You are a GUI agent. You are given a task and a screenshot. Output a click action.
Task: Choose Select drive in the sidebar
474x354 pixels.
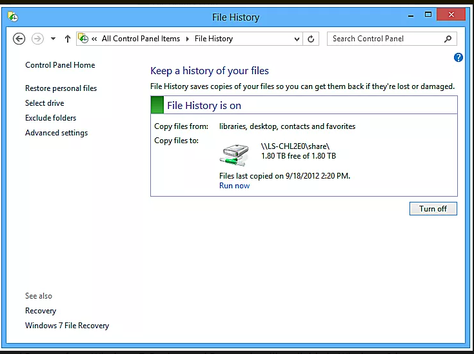[x=44, y=103]
